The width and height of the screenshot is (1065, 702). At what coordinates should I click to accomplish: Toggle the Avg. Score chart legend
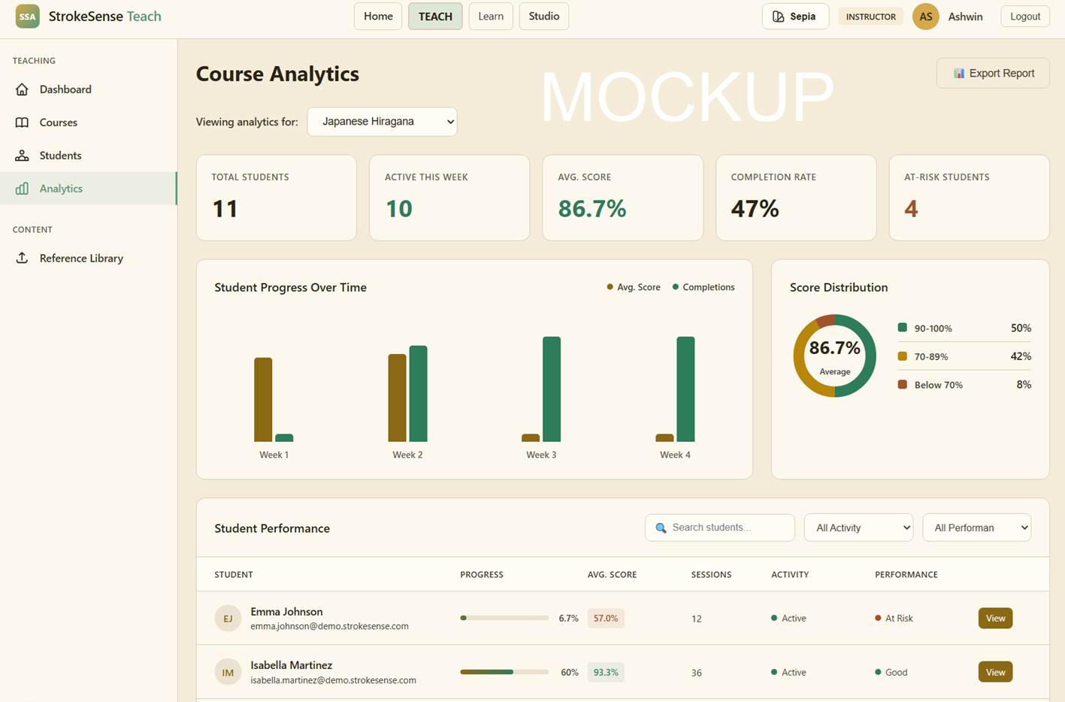point(634,287)
